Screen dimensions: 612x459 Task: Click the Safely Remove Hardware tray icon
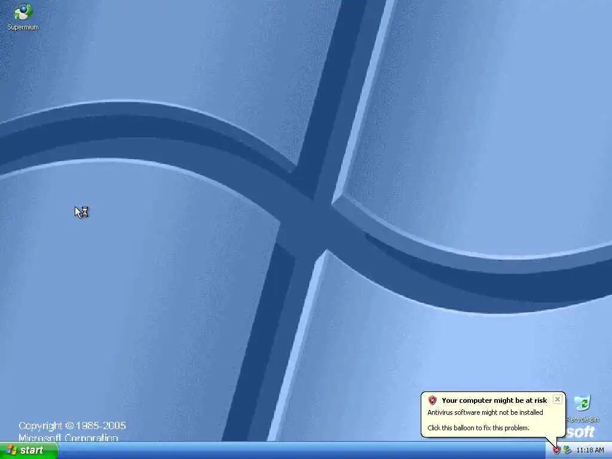click(x=568, y=451)
